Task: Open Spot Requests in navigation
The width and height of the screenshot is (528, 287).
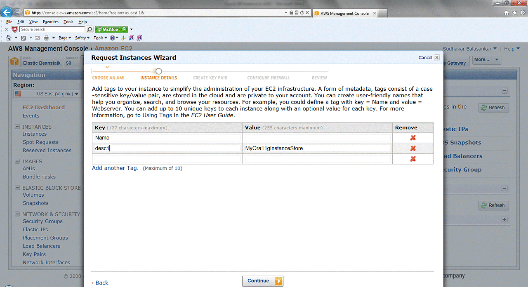Action: point(40,142)
